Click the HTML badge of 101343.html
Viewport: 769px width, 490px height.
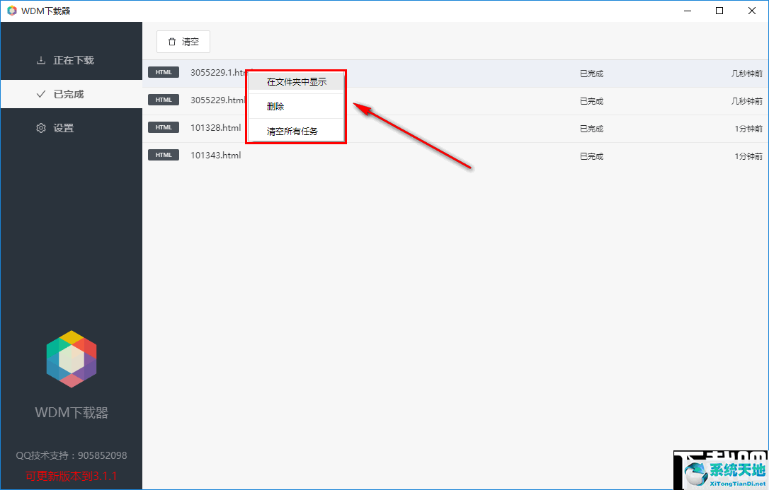click(164, 155)
